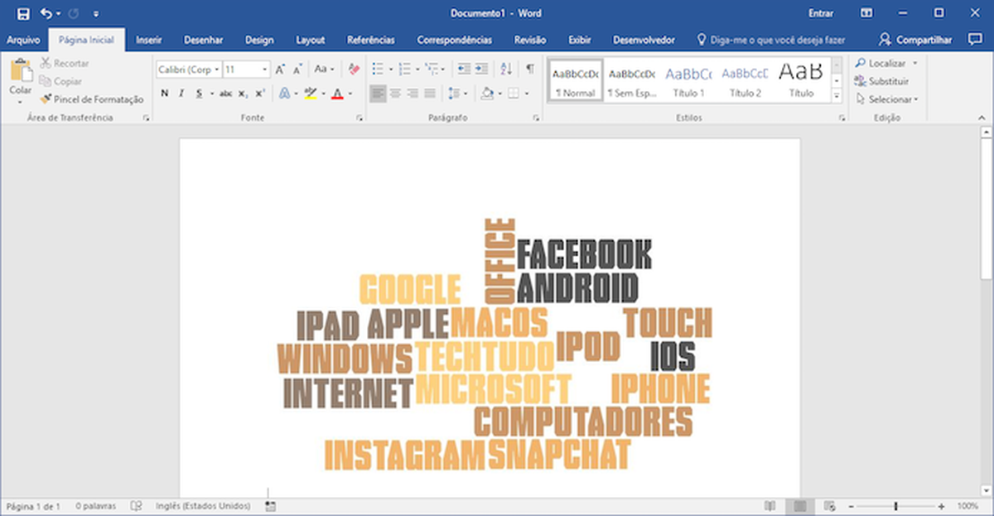Select the Título 1 style thumbnail
The width and height of the screenshot is (994, 516).
tap(689, 81)
